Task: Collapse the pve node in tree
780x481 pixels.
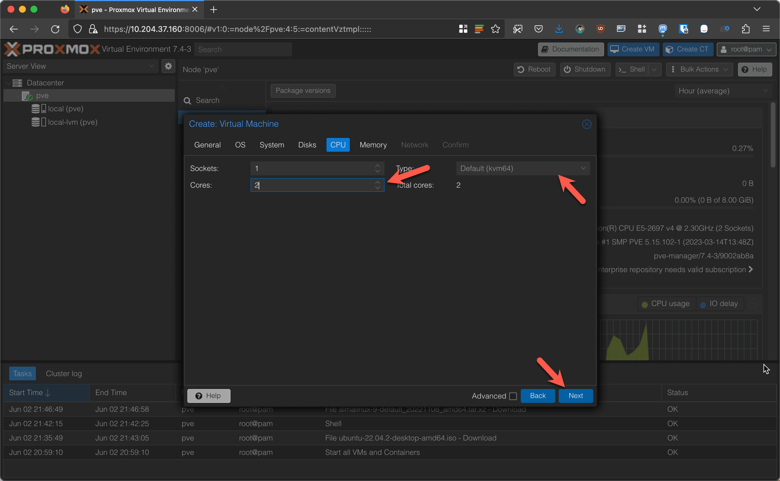Action: 18,96
